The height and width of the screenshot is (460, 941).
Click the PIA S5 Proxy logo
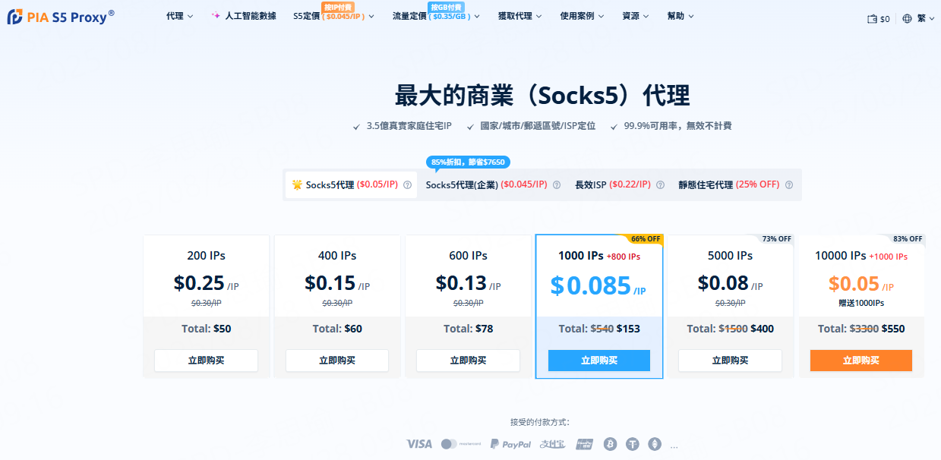tap(61, 17)
